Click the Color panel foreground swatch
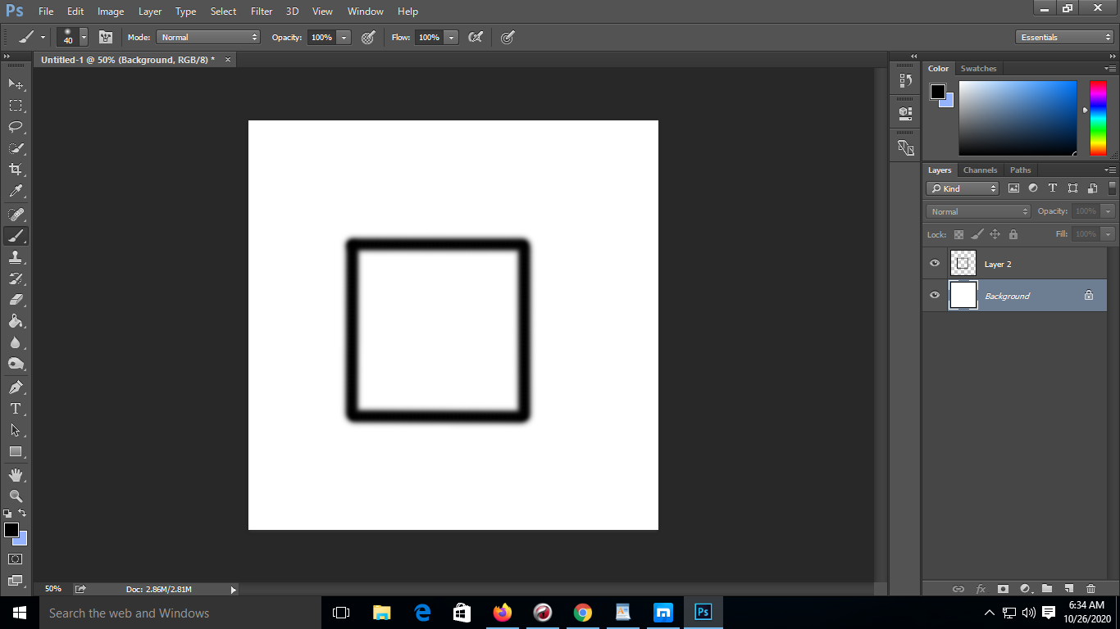1120x629 pixels. (x=938, y=92)
